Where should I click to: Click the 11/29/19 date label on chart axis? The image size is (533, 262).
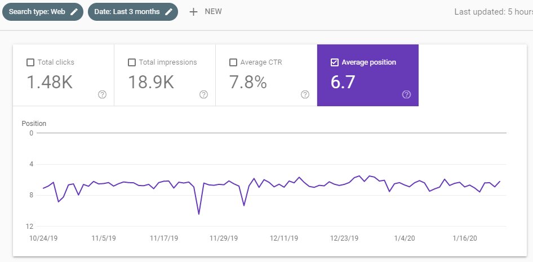tap(224, 238)
